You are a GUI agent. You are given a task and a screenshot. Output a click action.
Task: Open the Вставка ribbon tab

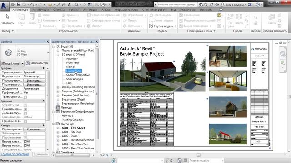74,10
